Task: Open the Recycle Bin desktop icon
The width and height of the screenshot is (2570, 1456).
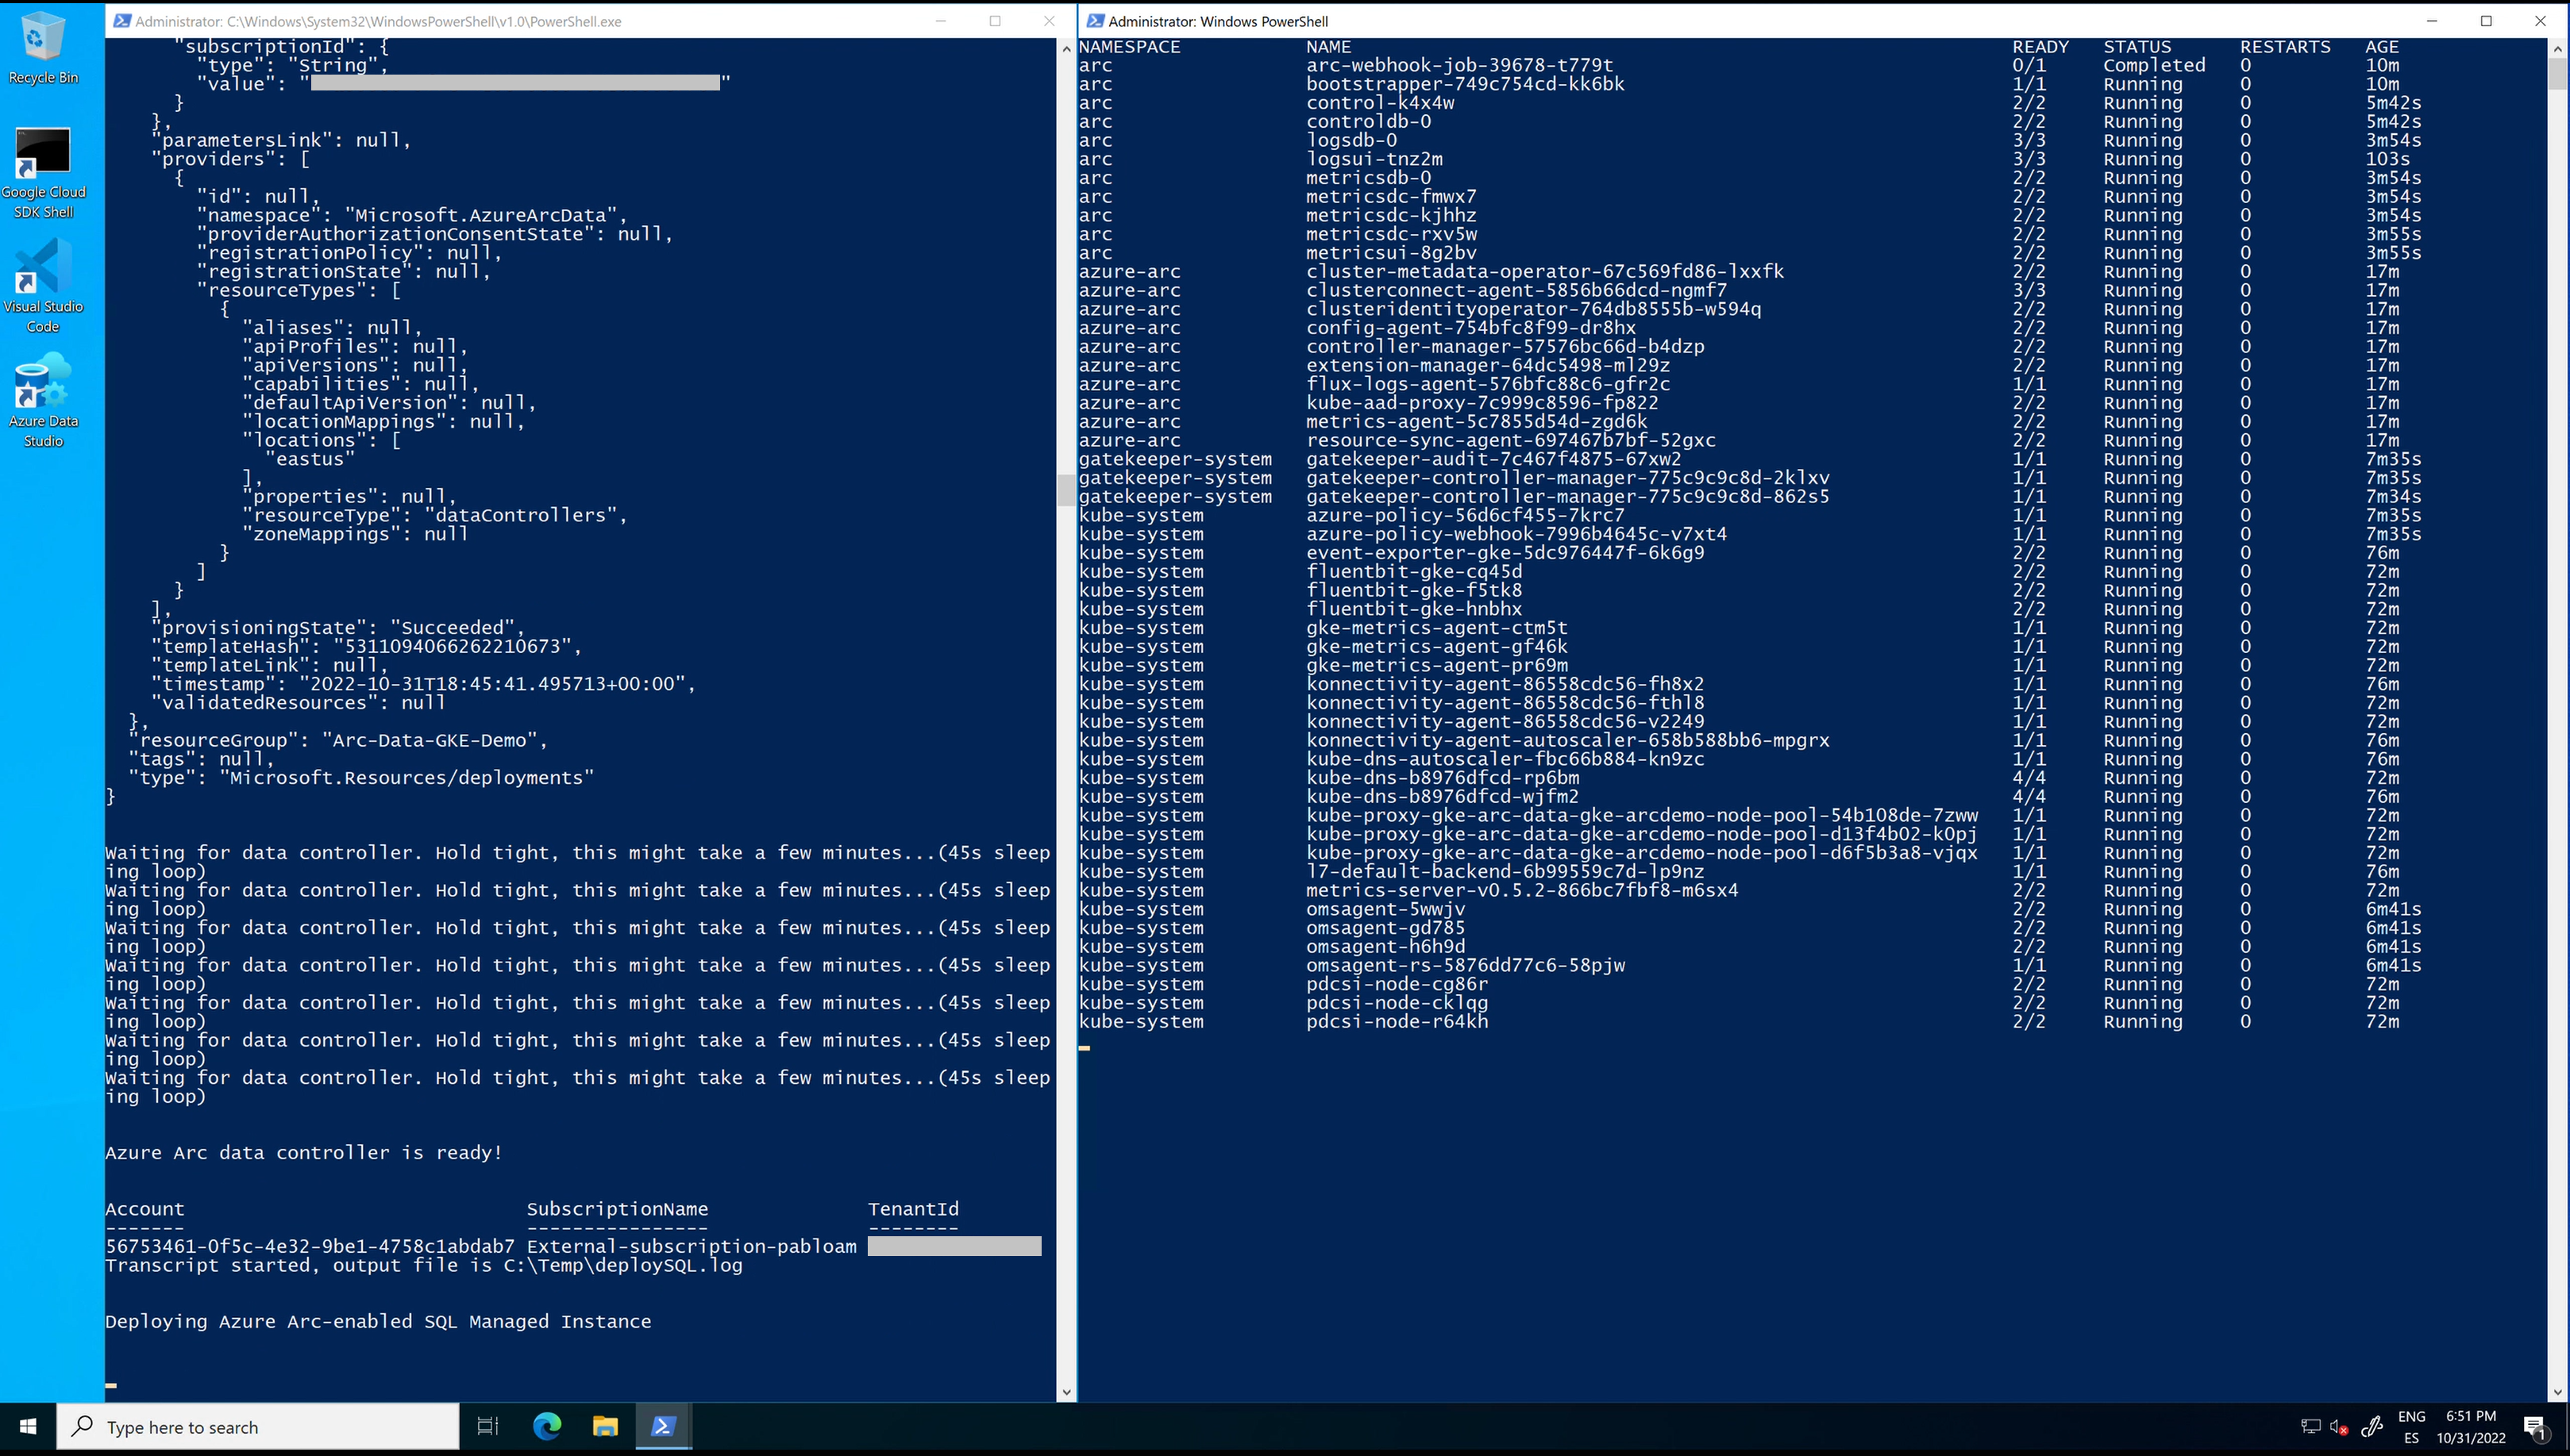Action: click(x=42, y=45)
